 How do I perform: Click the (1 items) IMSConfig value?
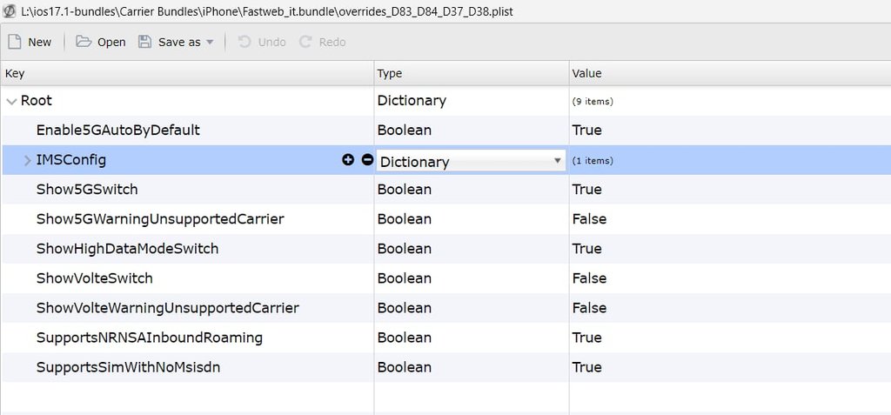pyautogui.click(x=593, y=161)
